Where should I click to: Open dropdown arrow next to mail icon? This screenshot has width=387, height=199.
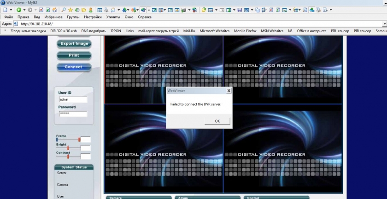(x=119, y=10)
